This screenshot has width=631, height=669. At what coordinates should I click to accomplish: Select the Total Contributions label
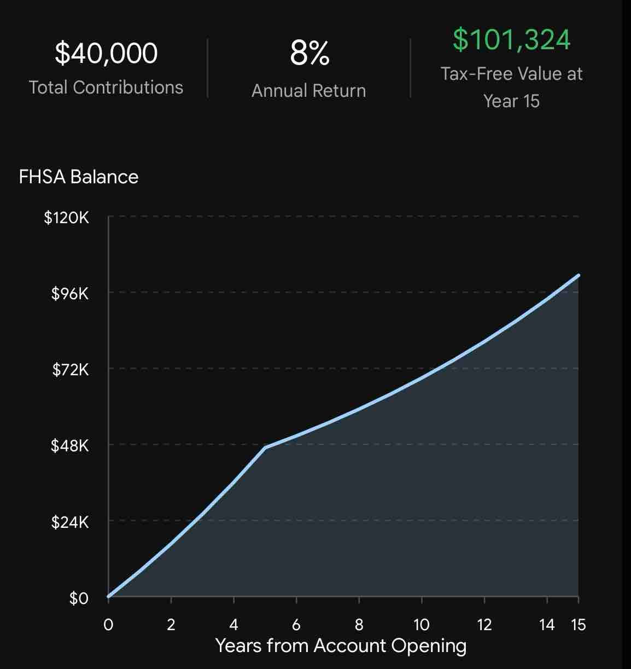click(x=106, y=88)
